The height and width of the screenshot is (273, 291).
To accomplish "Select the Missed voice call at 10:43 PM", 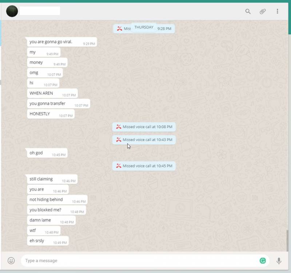I will click(144, 140).
